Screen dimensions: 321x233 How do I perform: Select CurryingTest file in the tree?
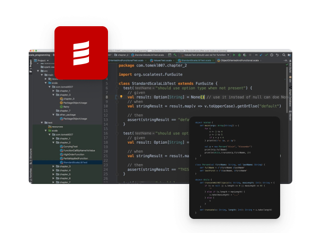tap(69, 147)
